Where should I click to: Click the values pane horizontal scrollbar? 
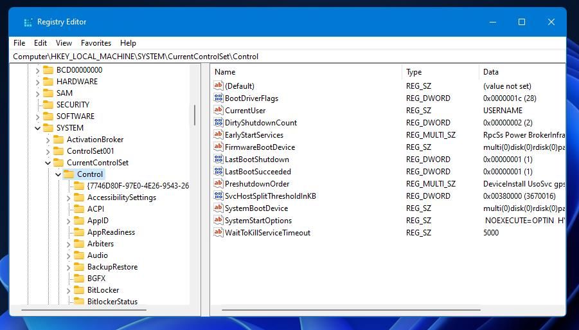coord(351,310)
